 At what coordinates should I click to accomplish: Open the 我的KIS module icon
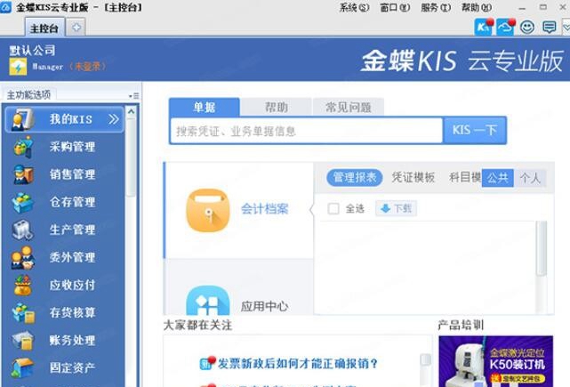click(x=23, y=119)
